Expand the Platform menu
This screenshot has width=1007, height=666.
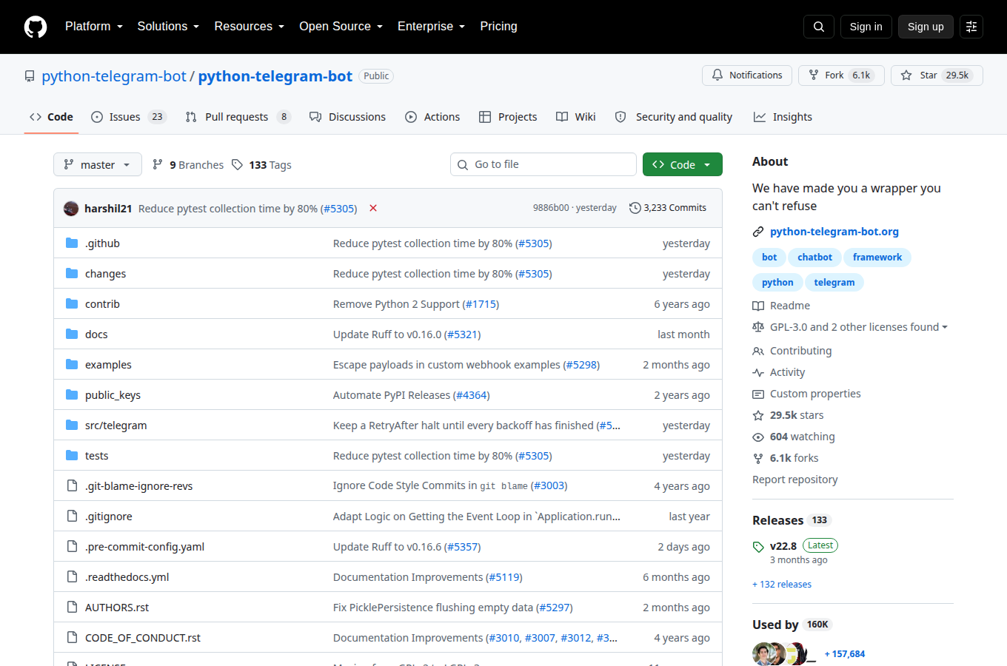click(94, 27)
